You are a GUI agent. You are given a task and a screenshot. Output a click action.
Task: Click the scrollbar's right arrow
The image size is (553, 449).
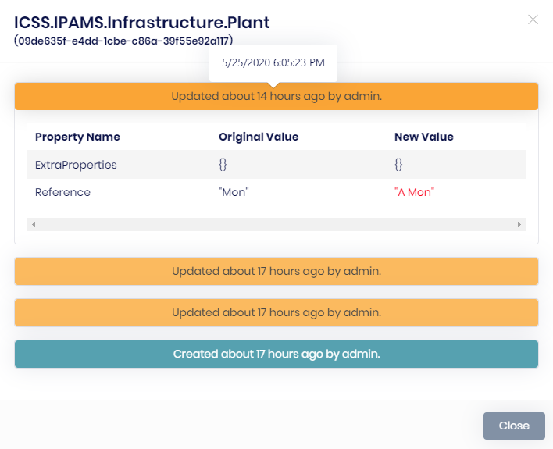point(519,224)
